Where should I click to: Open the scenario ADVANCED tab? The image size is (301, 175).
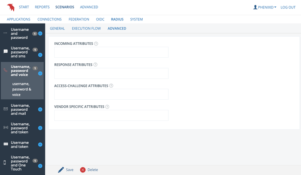click(x=117, y=29)
